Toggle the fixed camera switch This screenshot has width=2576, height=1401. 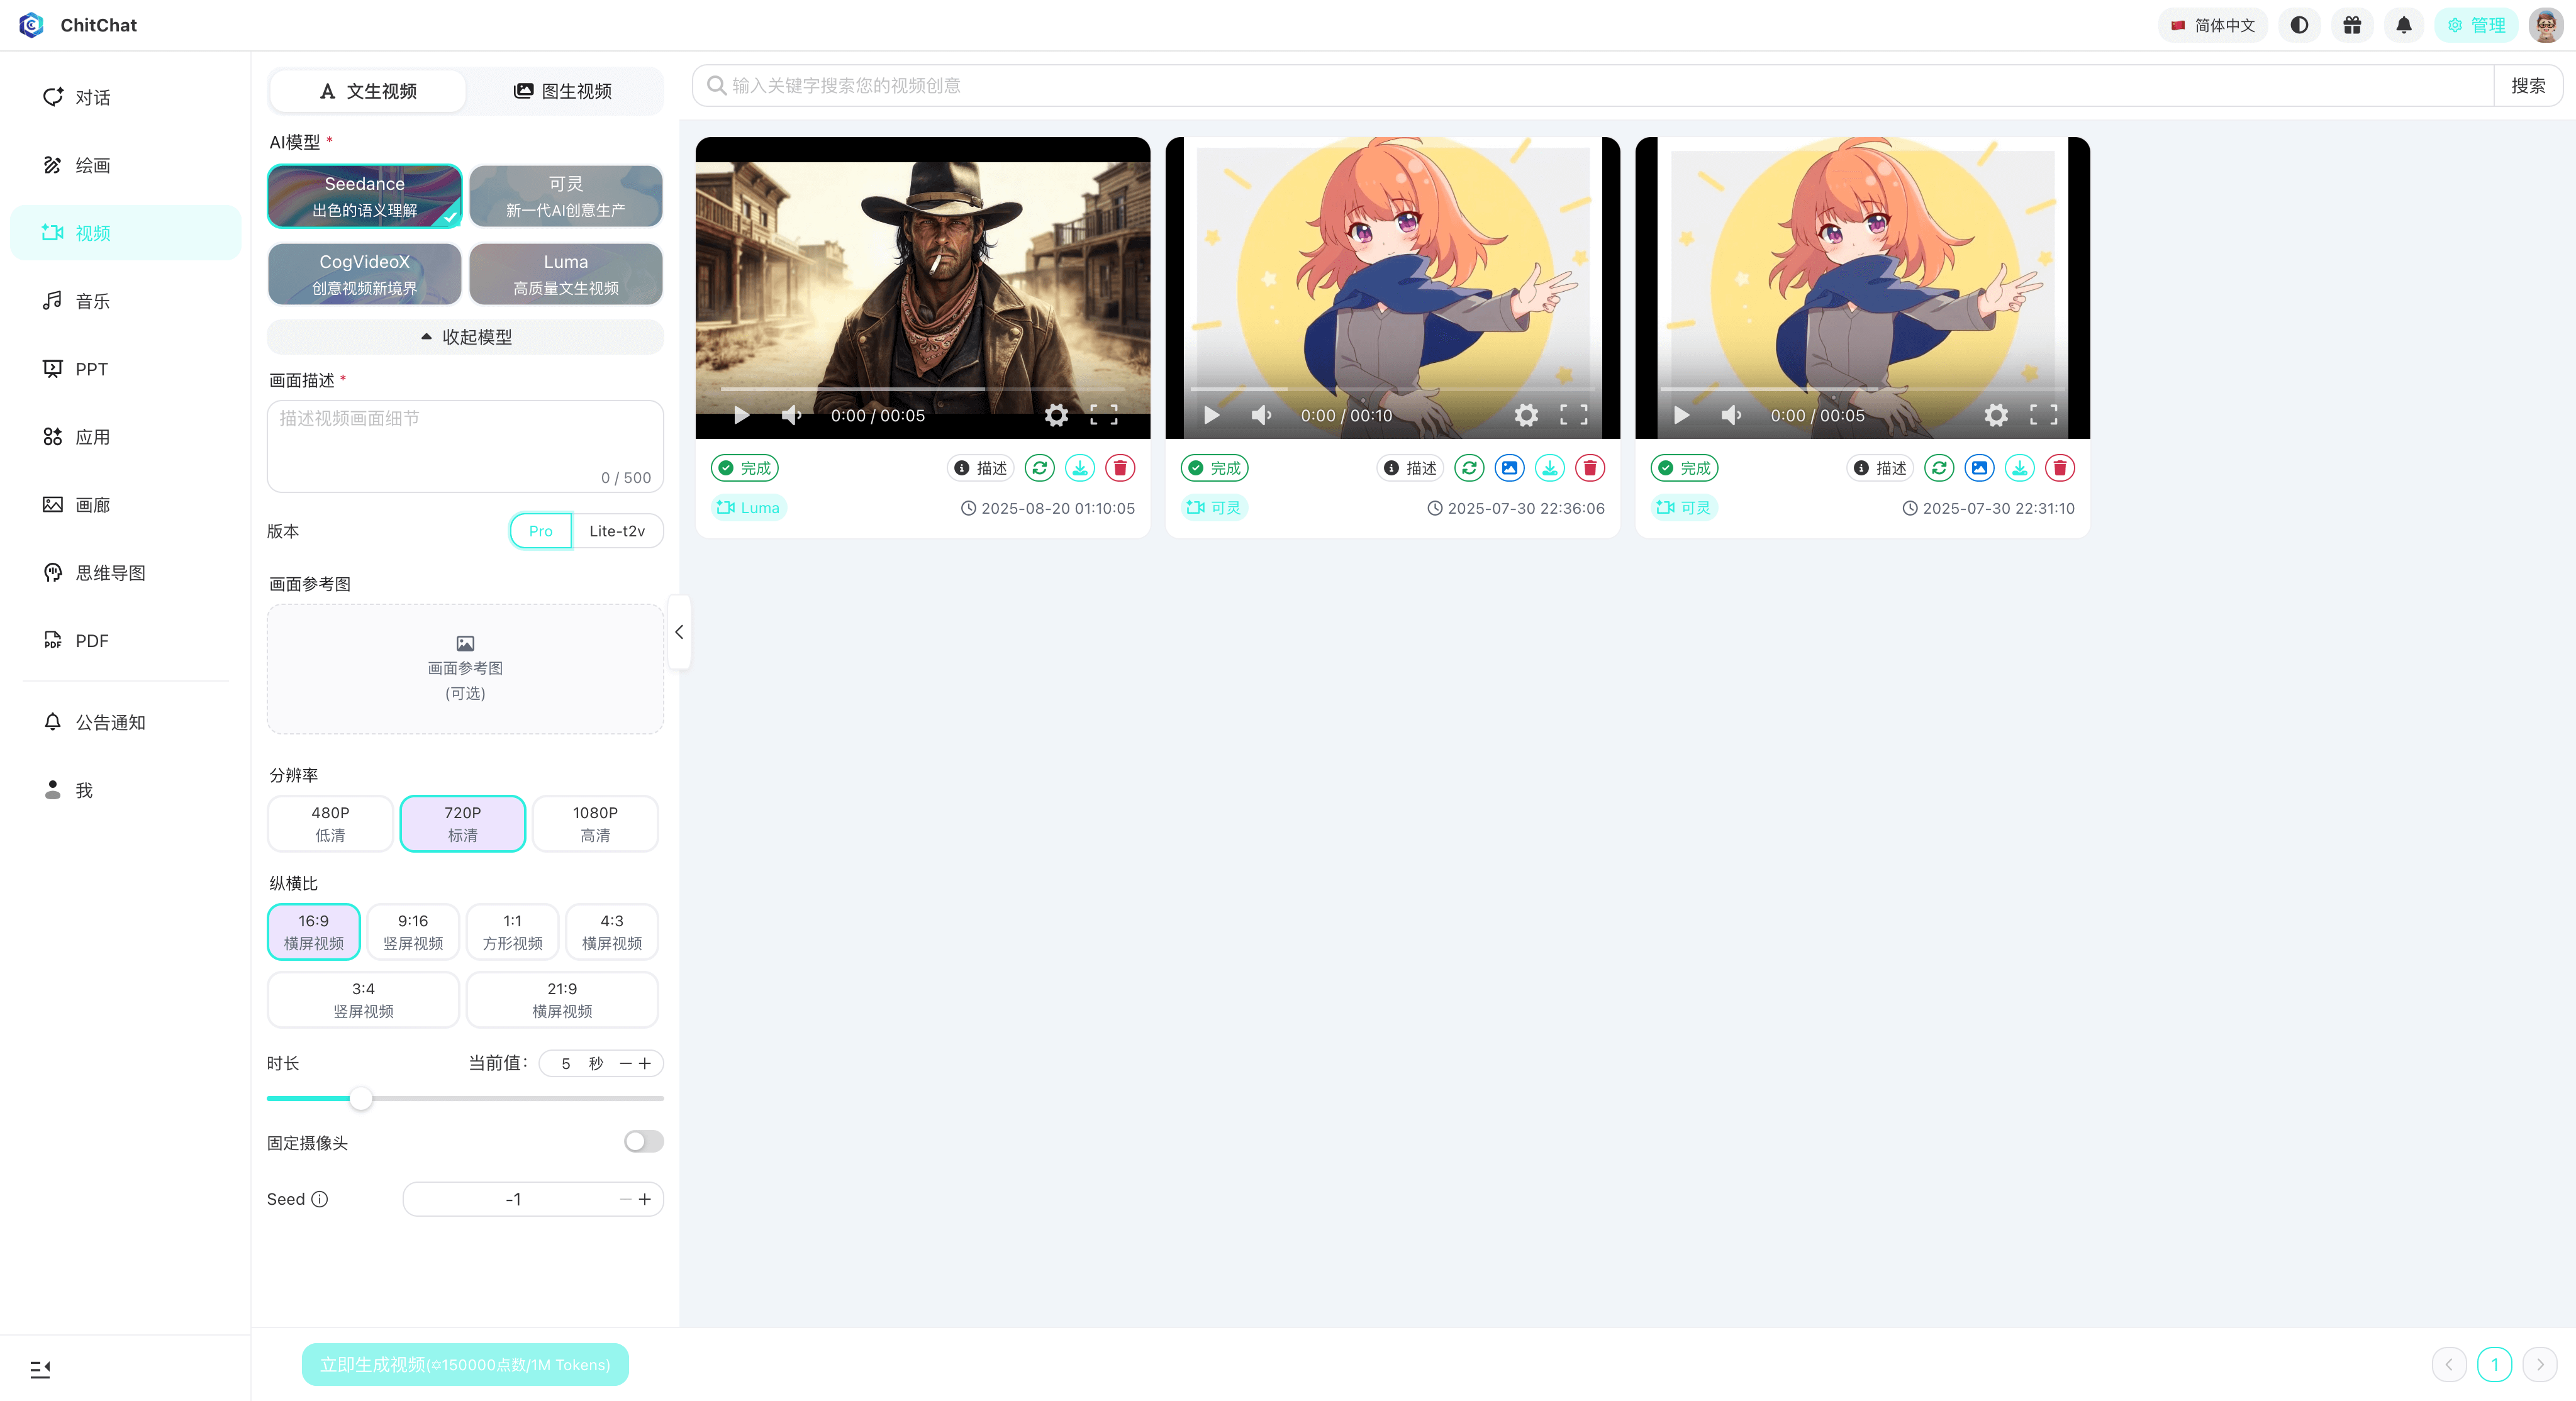tap(643, 1141)
